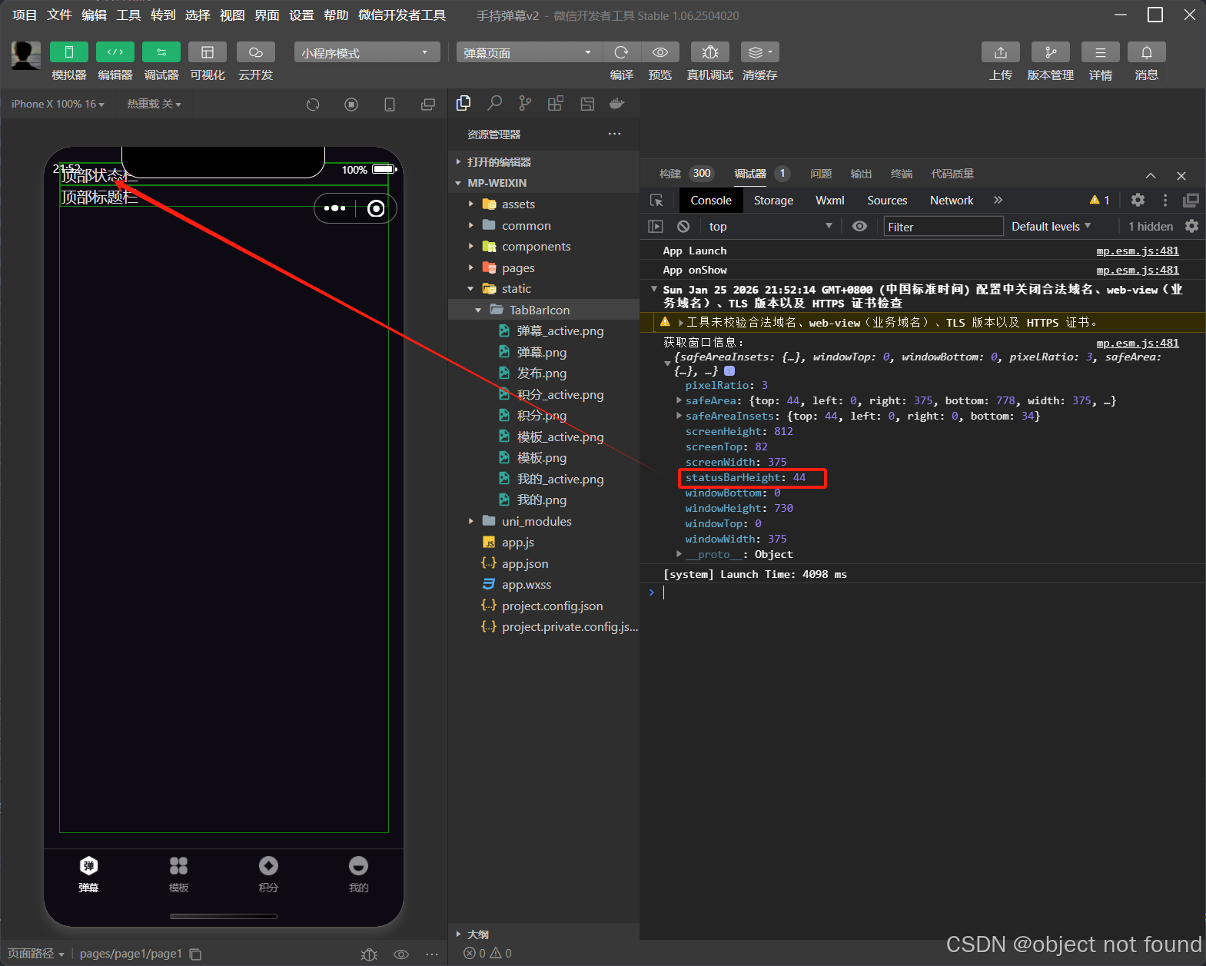
Task: Open the 工具 menu
Action: point(128,15)
